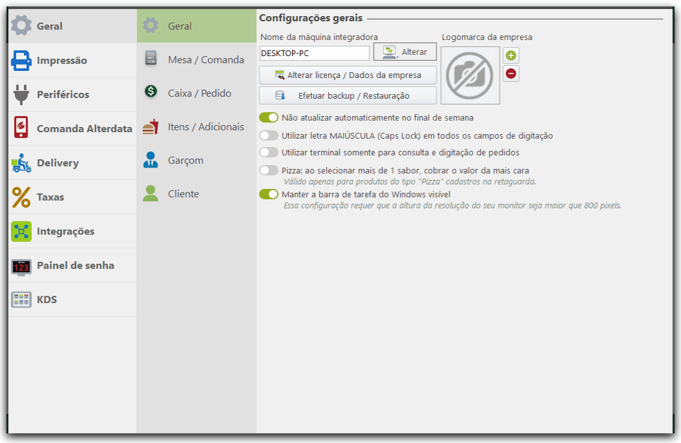This screenshot has height=443, width=681.
Task: Click the Logomarca da empresa label
Action: (x=487, y=37)
